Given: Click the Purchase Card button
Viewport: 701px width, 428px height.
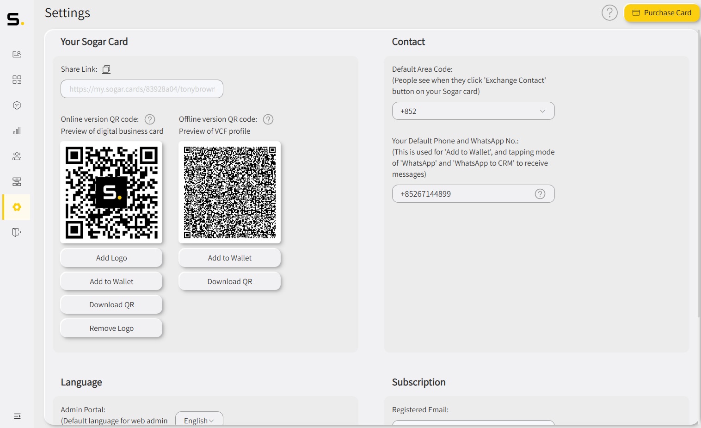Looking at the screenshot, I should [x=662, y=13].
